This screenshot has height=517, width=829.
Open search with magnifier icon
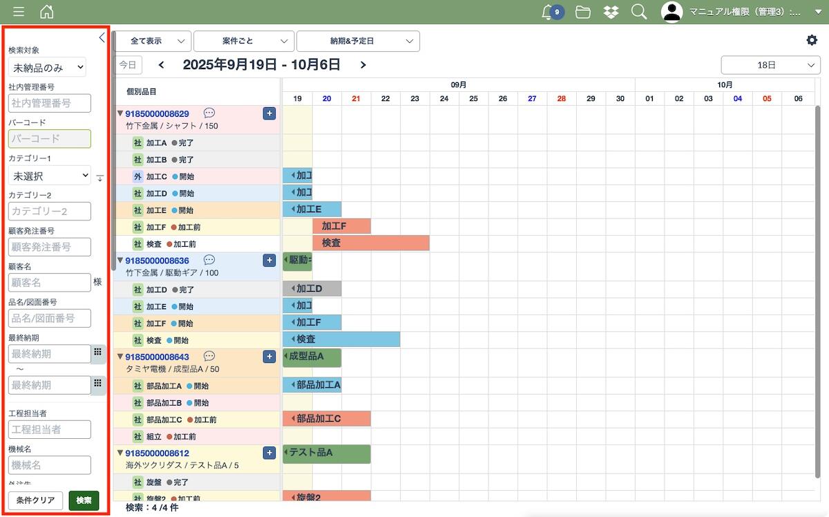click(x=639, y=12)
